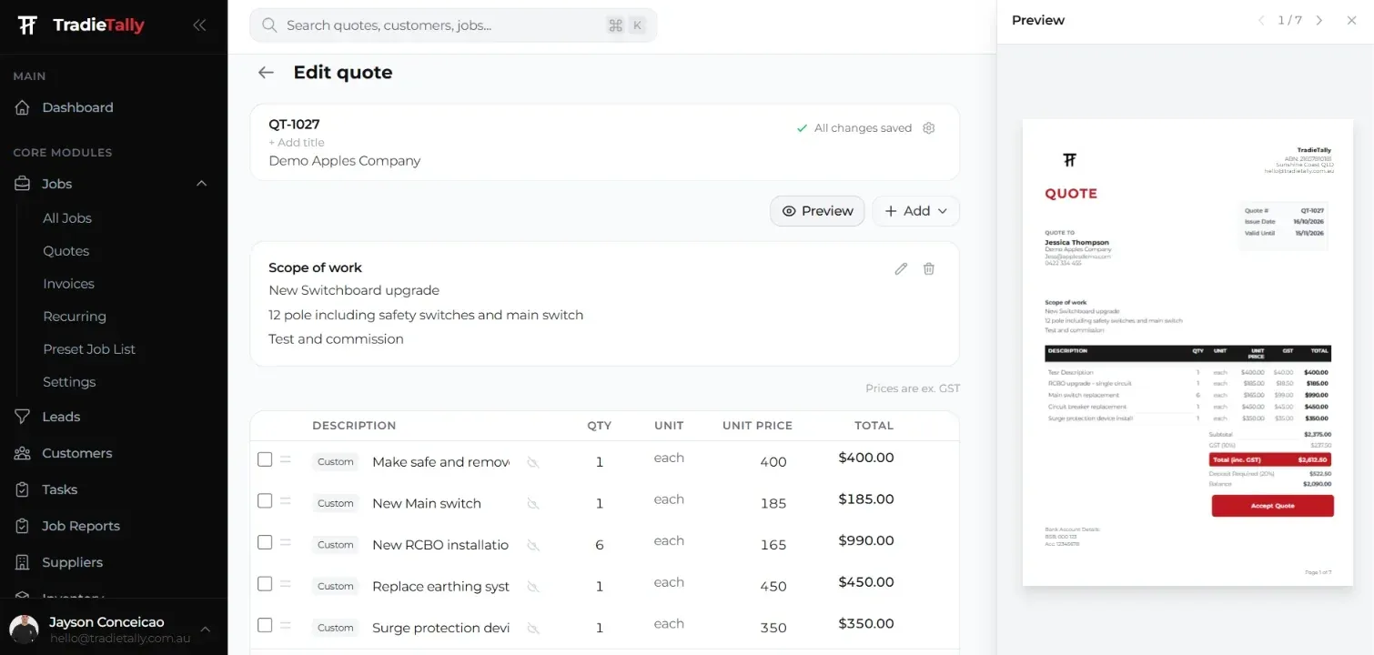The image size is (1374, 655).
Task: Go to previous preview page arrow
Action: point(1261,20)
